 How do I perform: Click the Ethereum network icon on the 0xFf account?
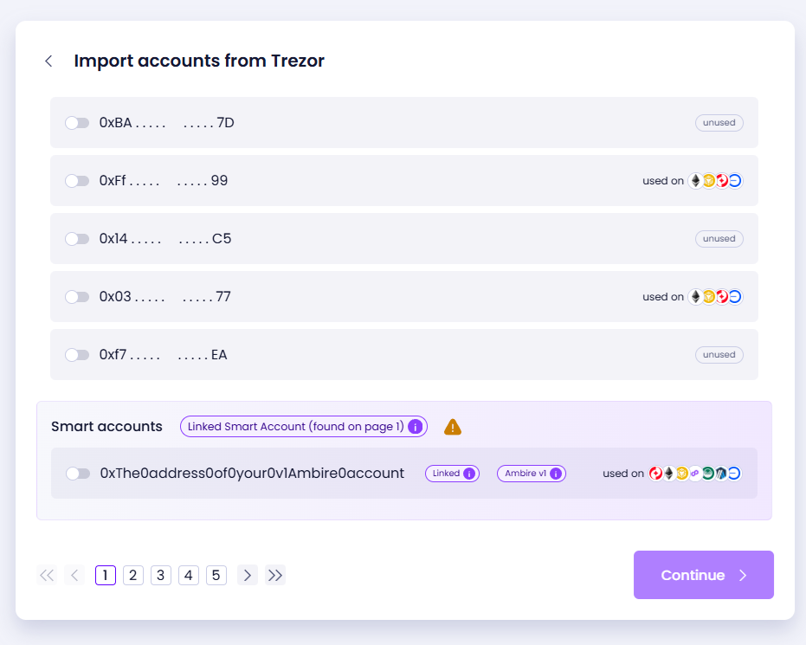[x=696, y=181]
